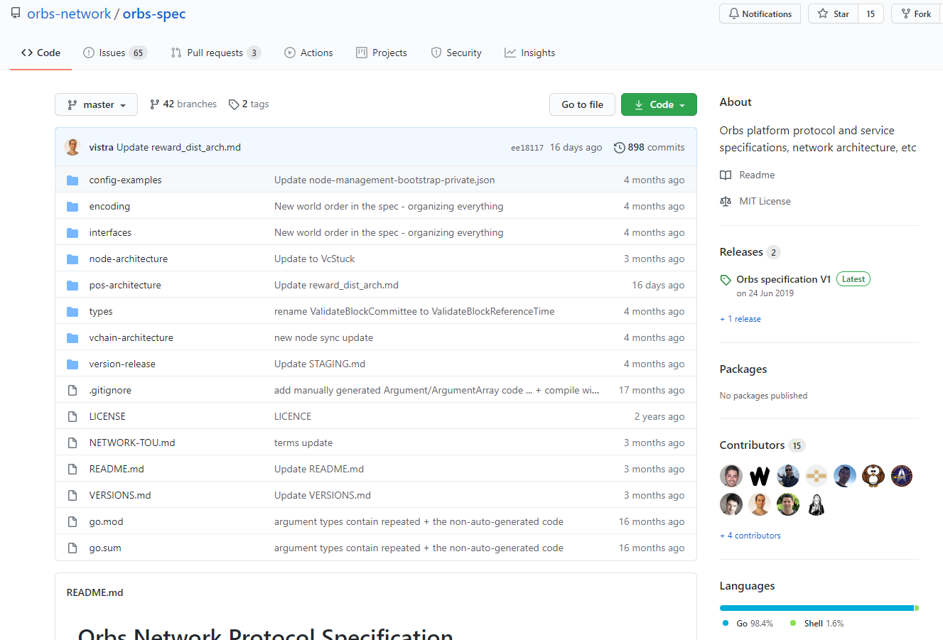Viewport: 943px width, 640px height.
Task: Click the Notifications button
Action: (760, 13)
